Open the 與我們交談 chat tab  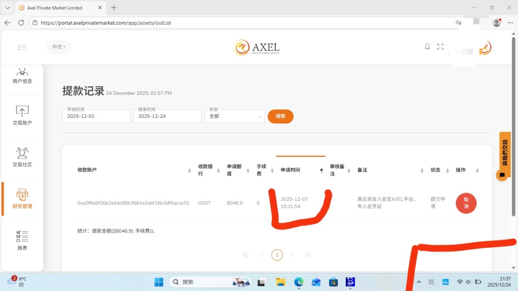coord(505,152)
